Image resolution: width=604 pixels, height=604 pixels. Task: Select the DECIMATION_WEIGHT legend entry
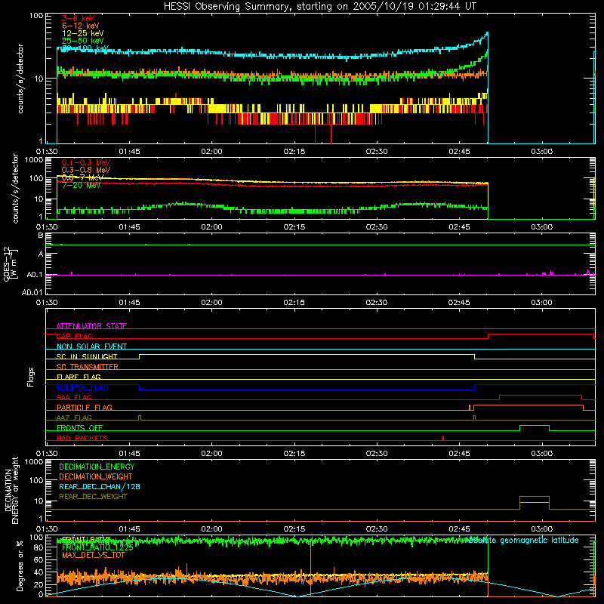[x=96, y=476]
